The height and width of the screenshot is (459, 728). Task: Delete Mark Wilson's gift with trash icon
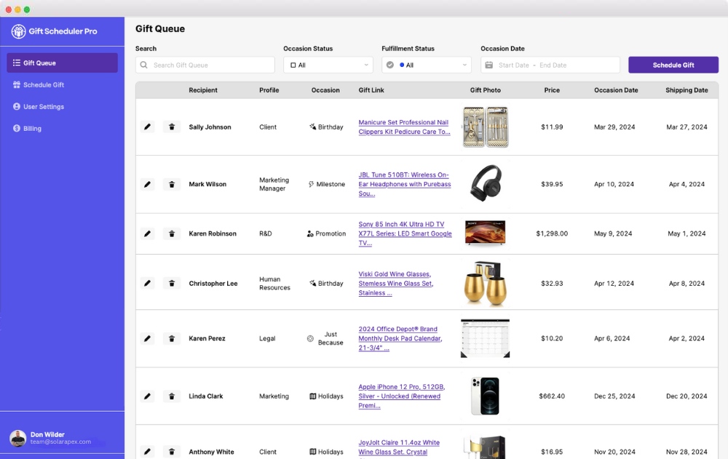tap(172, 184)
